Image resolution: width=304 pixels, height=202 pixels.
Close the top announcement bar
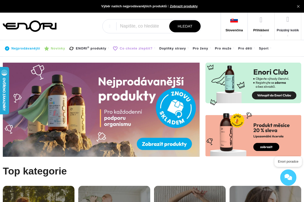tap(298, 6)
